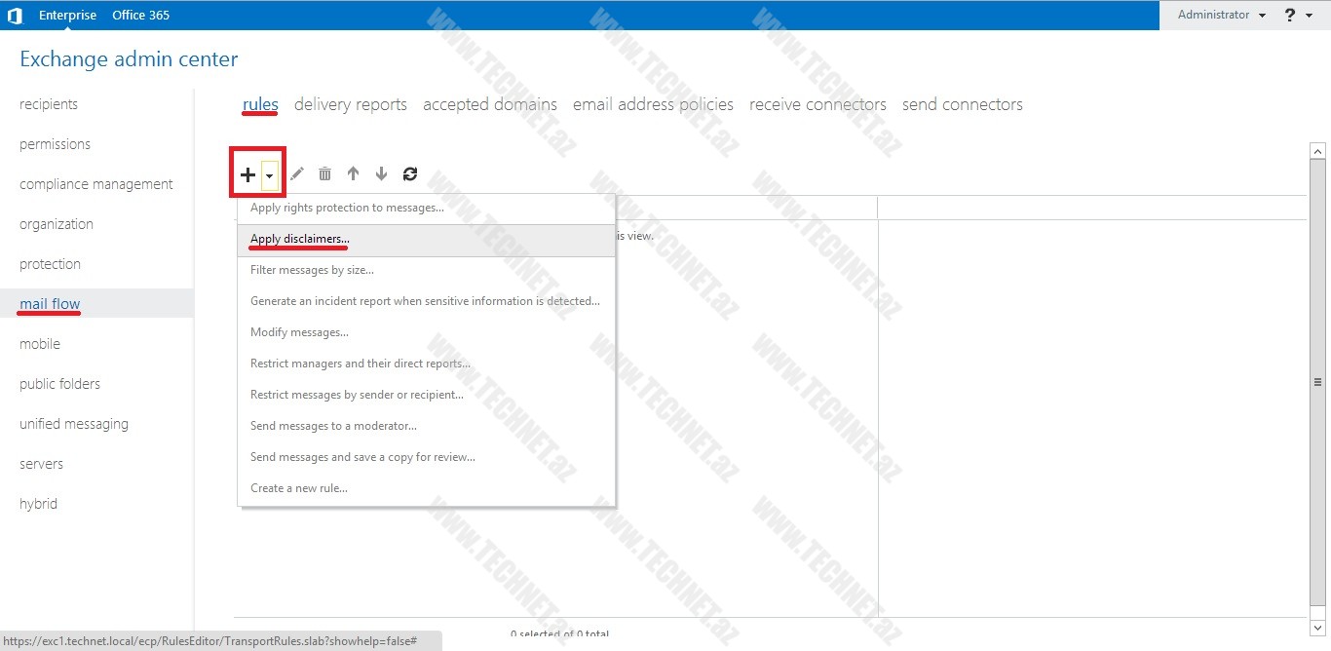Click the move up arrow icon
This screenshot has height=651, width=1331.
pyautogui.click(x=353, y=173)
